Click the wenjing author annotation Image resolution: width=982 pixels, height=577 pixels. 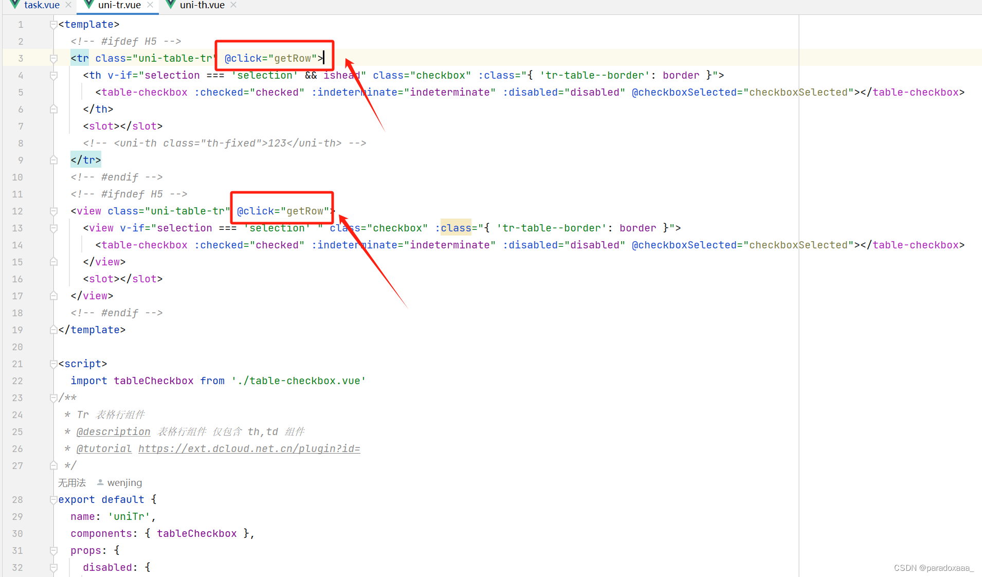pos(125,483)
